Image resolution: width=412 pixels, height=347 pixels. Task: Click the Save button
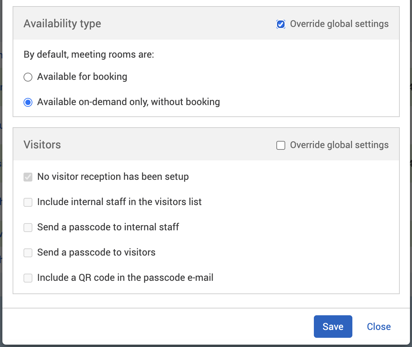pos(333,327)
